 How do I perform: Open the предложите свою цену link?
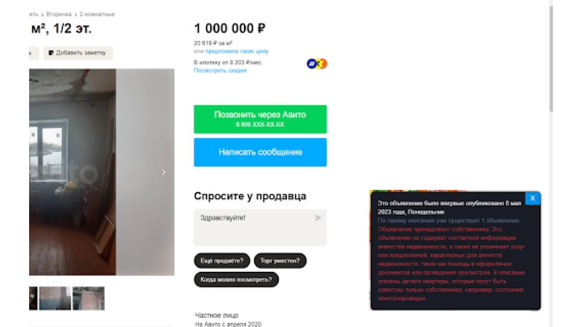click(237, 51)
